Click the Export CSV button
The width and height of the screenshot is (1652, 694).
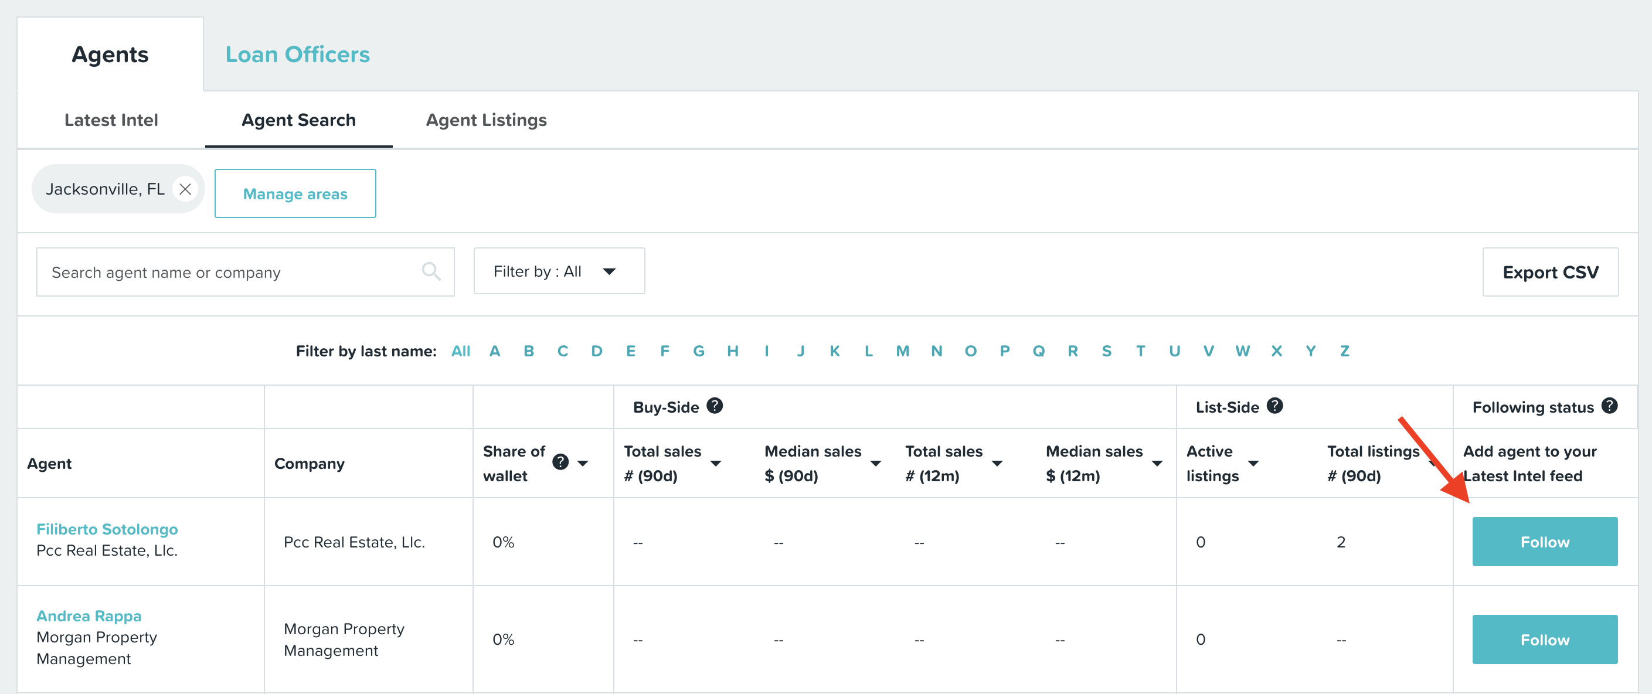[1550, 272]
